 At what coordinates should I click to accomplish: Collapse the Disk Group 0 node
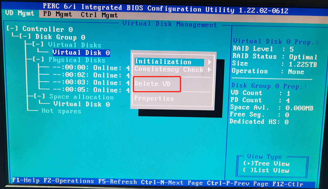[25, 36]
